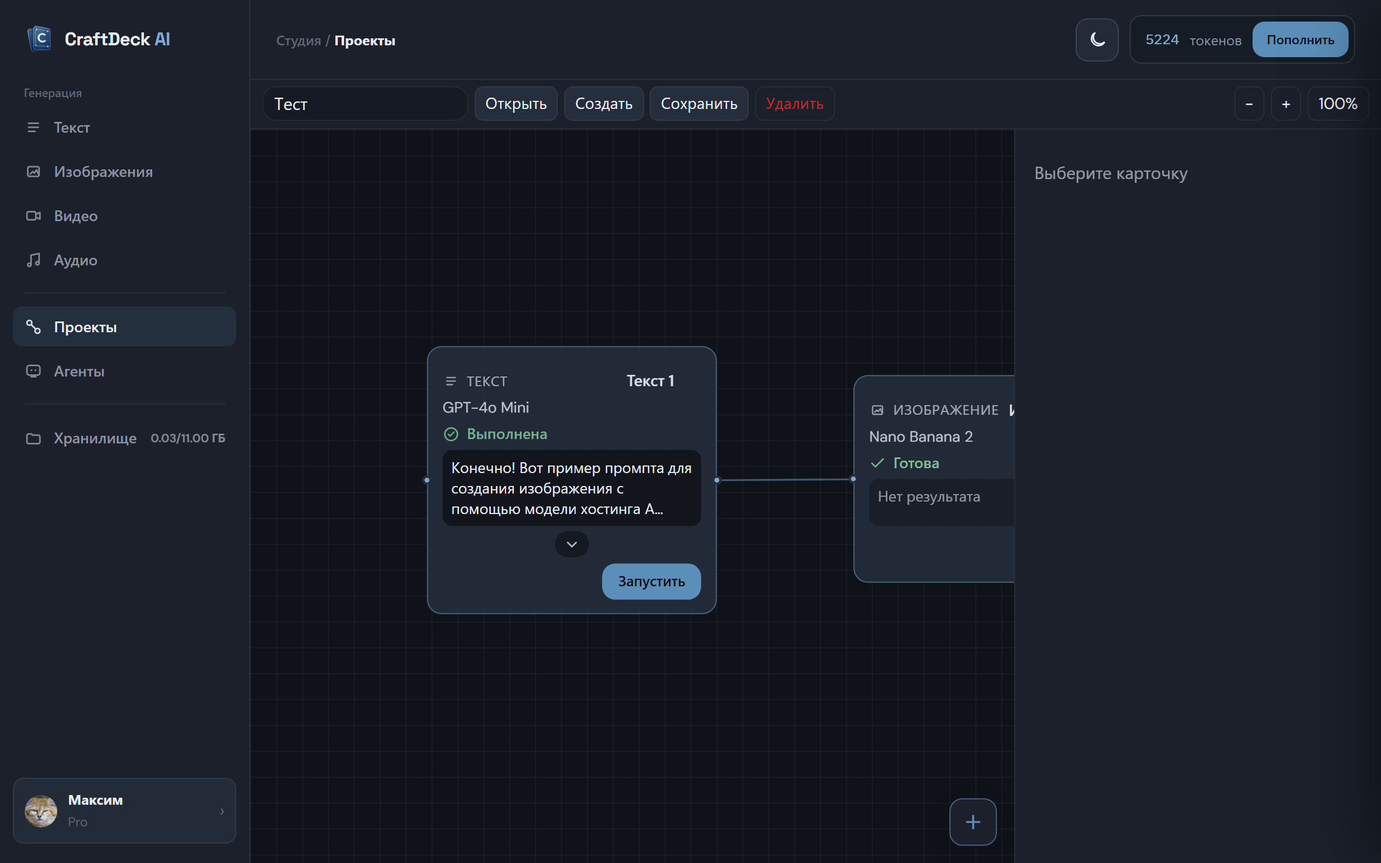Select Проекты in the sidebar

click(125, 327)
